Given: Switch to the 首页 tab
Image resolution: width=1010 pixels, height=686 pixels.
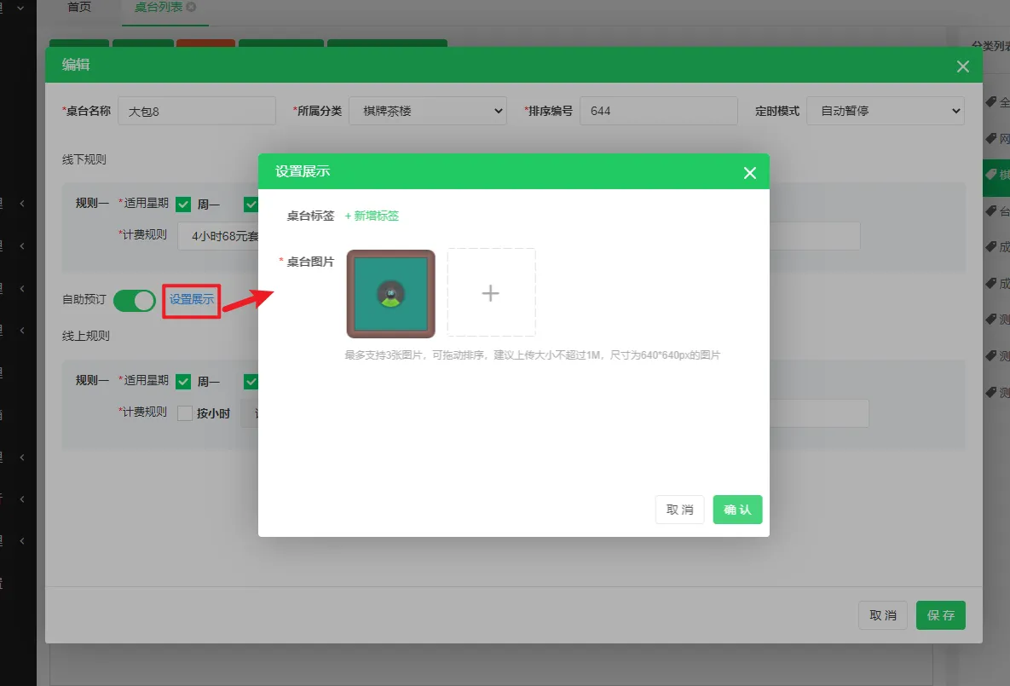Looking at the screenshot, I should pos(79,7).
